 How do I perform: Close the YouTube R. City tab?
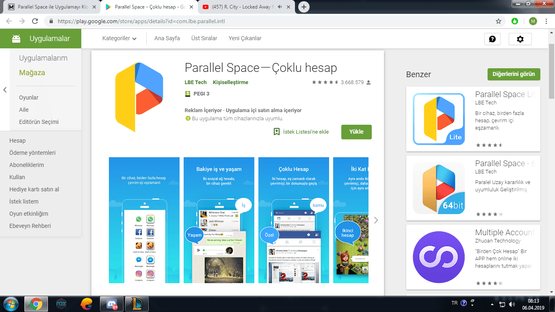(288, 7)
